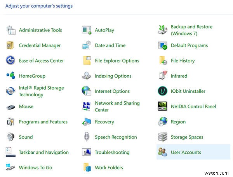The height and width of the screenshot is (177, 233).
Task: Click the Troubleshooting icon
Action: point(87,152)
